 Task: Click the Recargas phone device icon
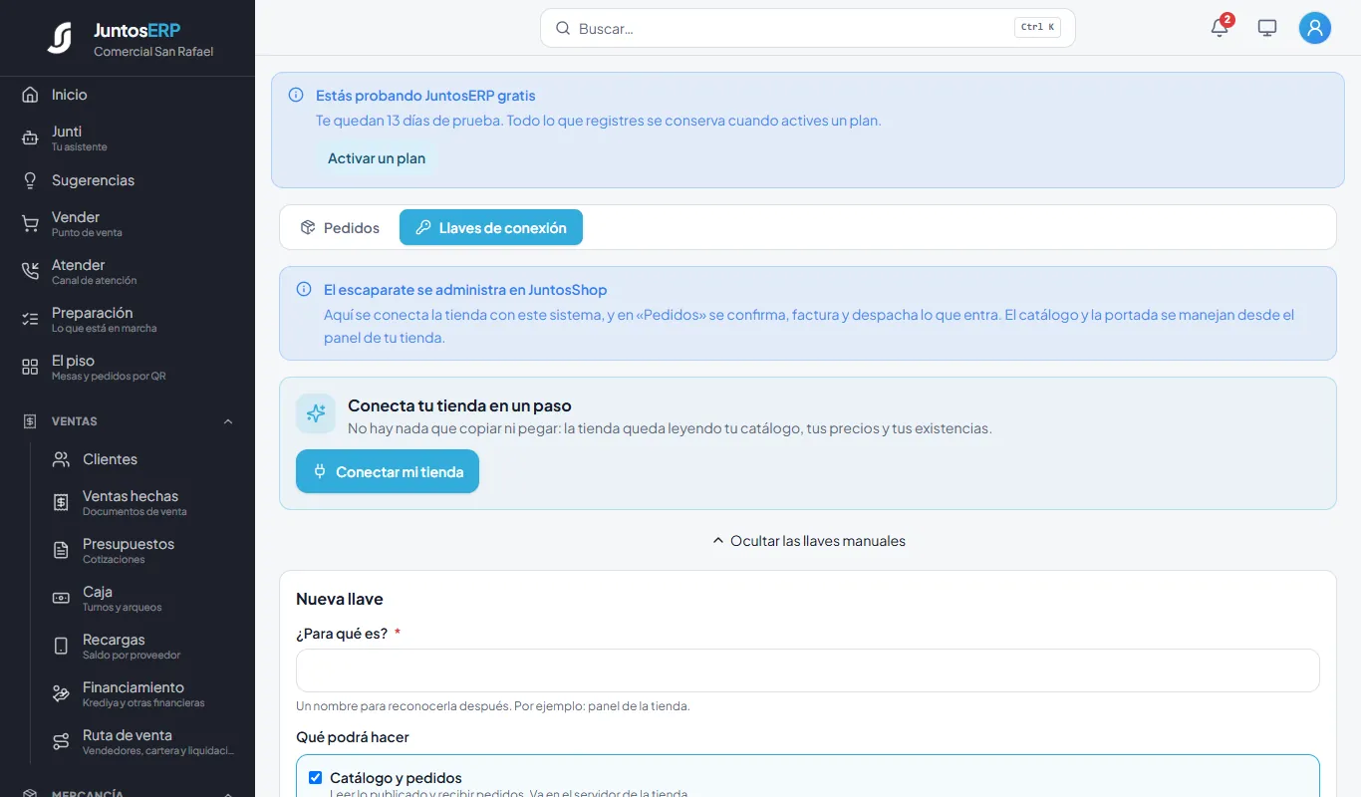[x=61, y=646]
